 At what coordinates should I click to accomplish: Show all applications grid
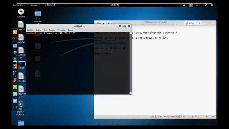[15, 108]
